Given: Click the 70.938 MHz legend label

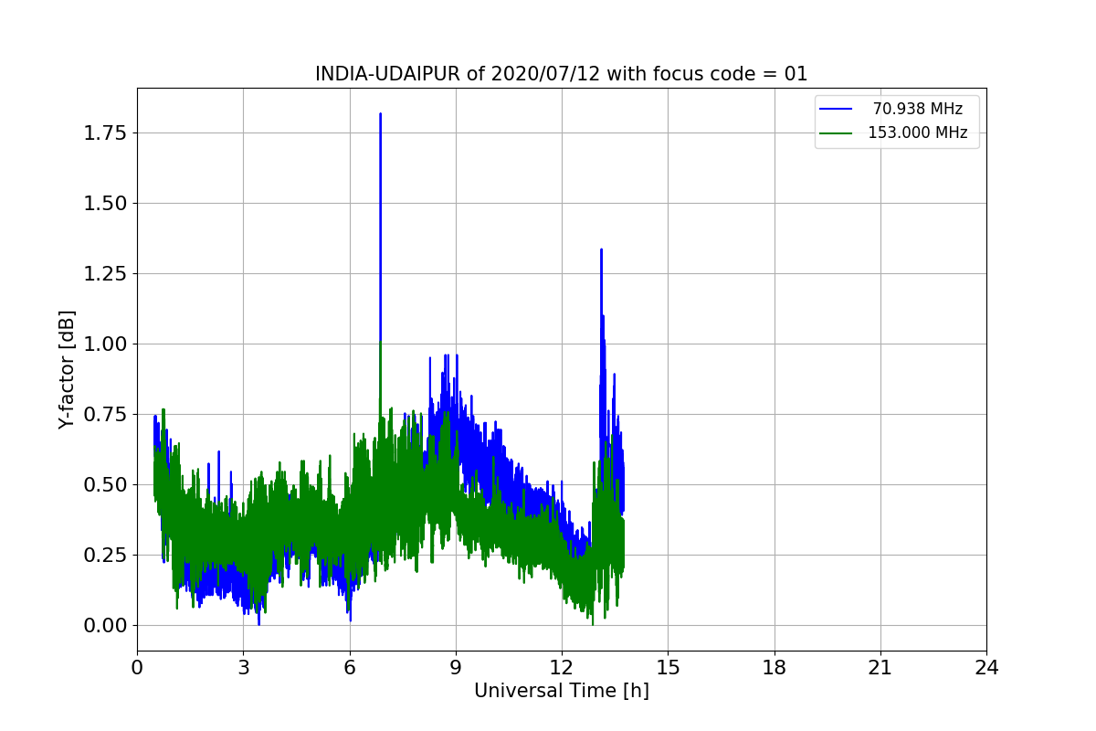Looking at the screenshot, I should (x=918, y=109).
